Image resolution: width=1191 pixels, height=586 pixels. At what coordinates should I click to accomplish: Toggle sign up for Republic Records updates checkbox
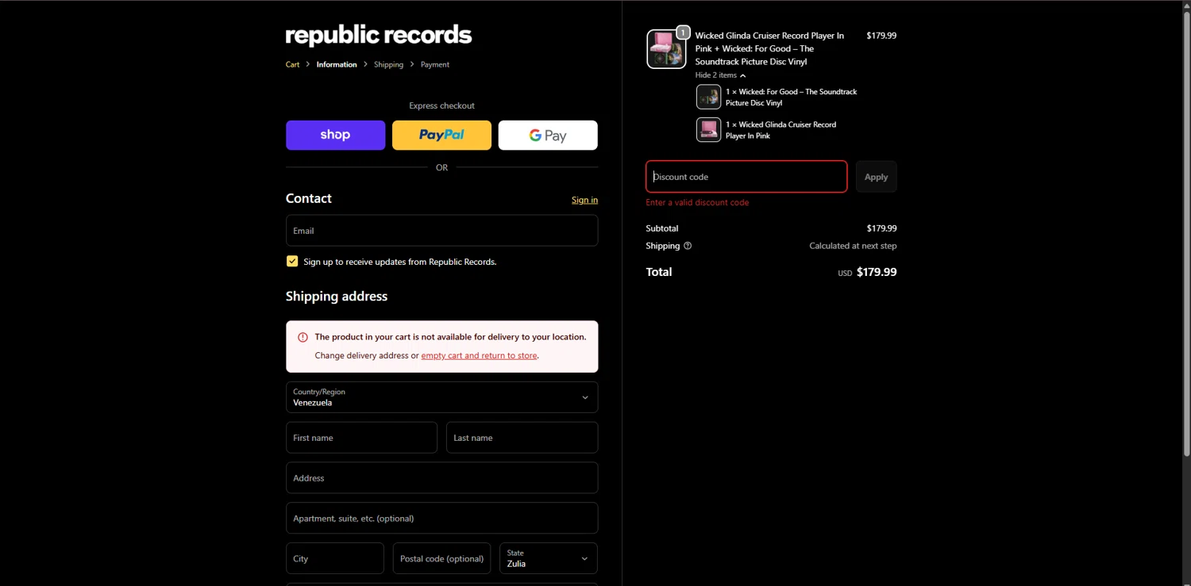(292, 261)
